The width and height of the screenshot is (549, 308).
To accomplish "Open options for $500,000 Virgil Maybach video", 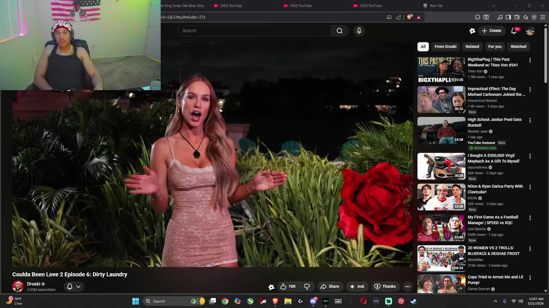I will (x=530, y=157).
